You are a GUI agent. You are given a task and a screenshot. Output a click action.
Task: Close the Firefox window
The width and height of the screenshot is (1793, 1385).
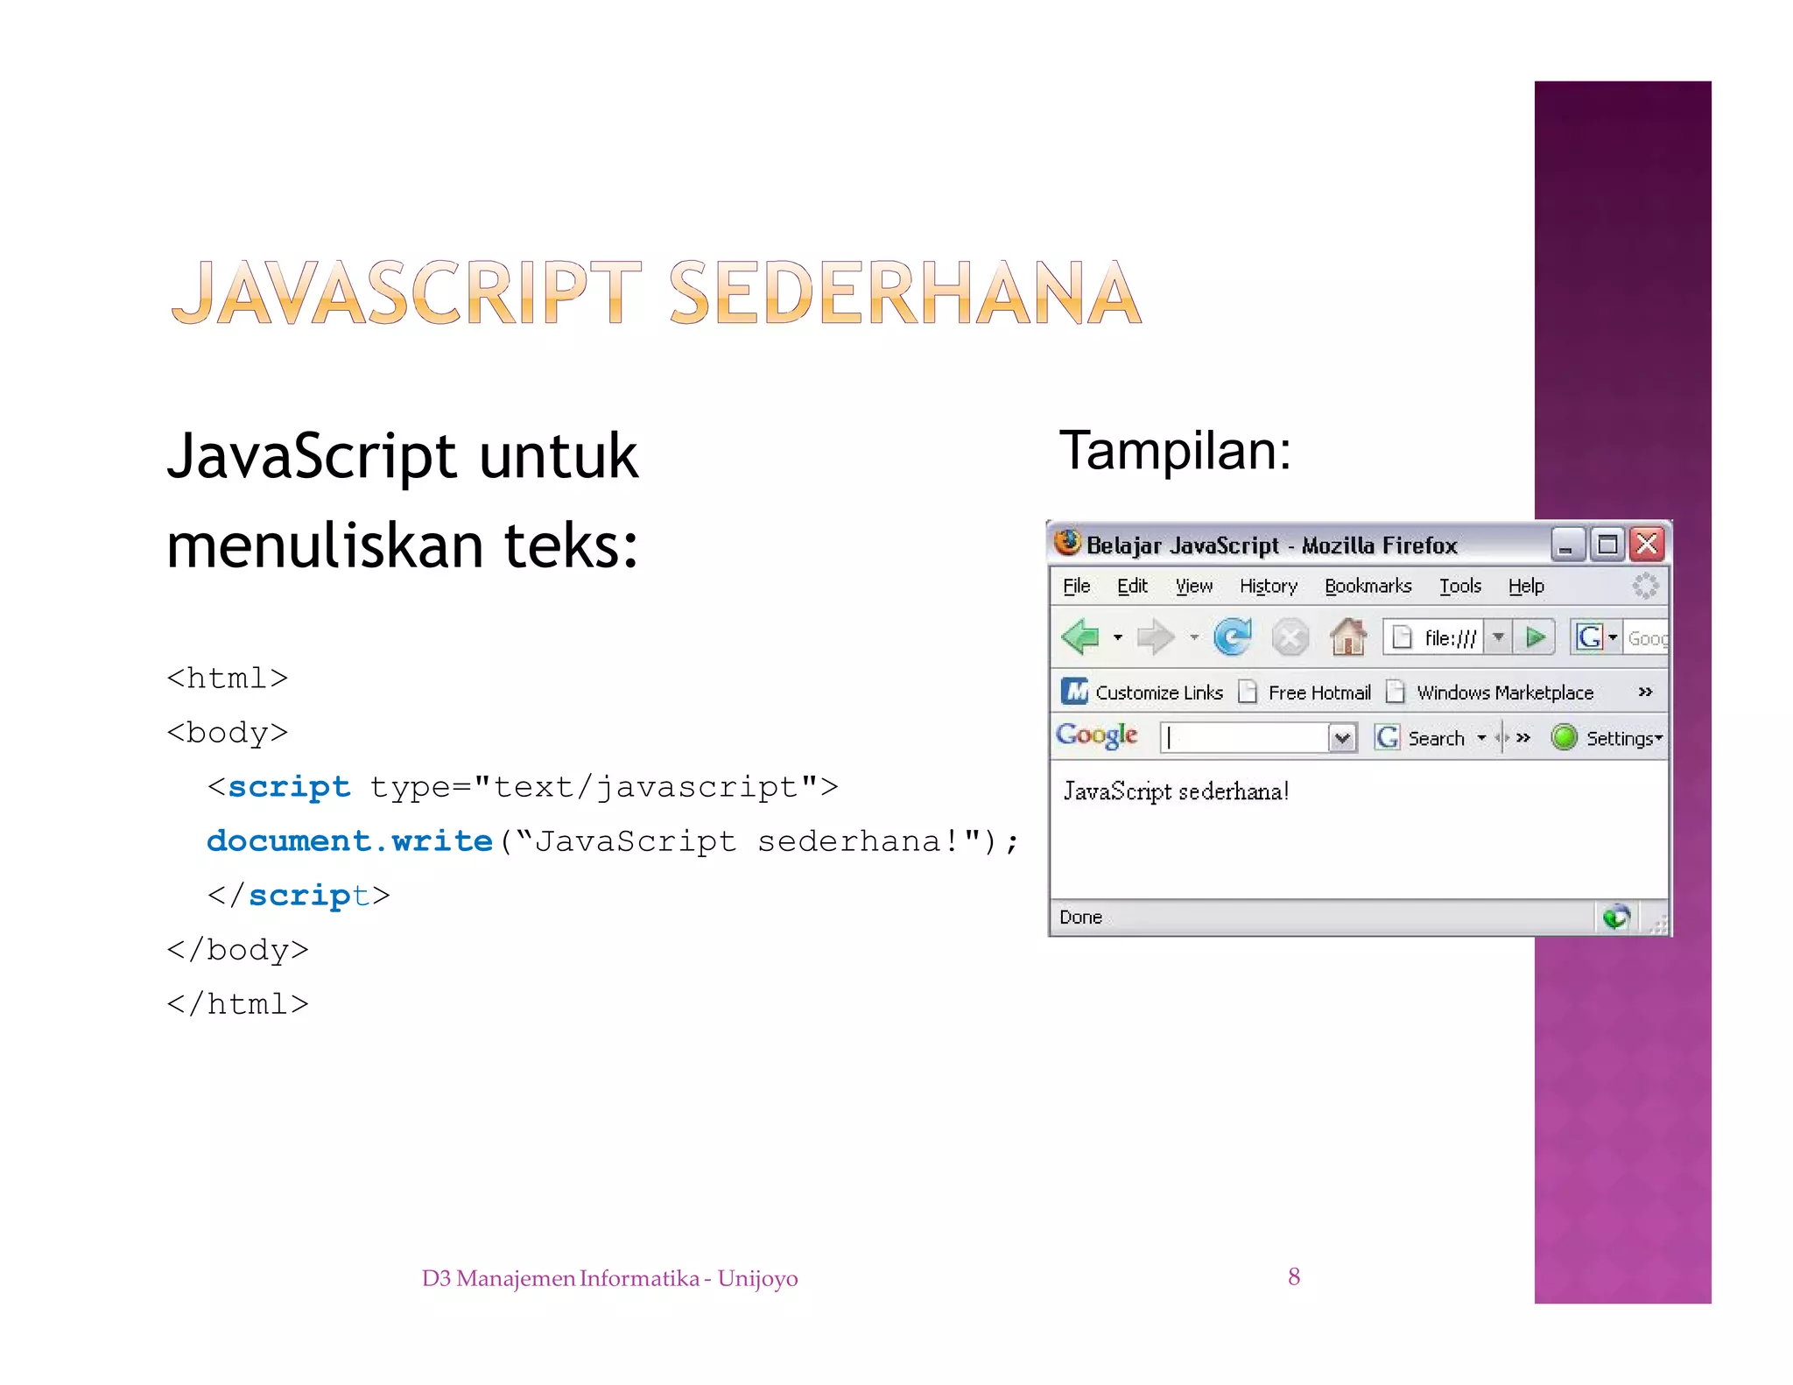pos(1647,545)
